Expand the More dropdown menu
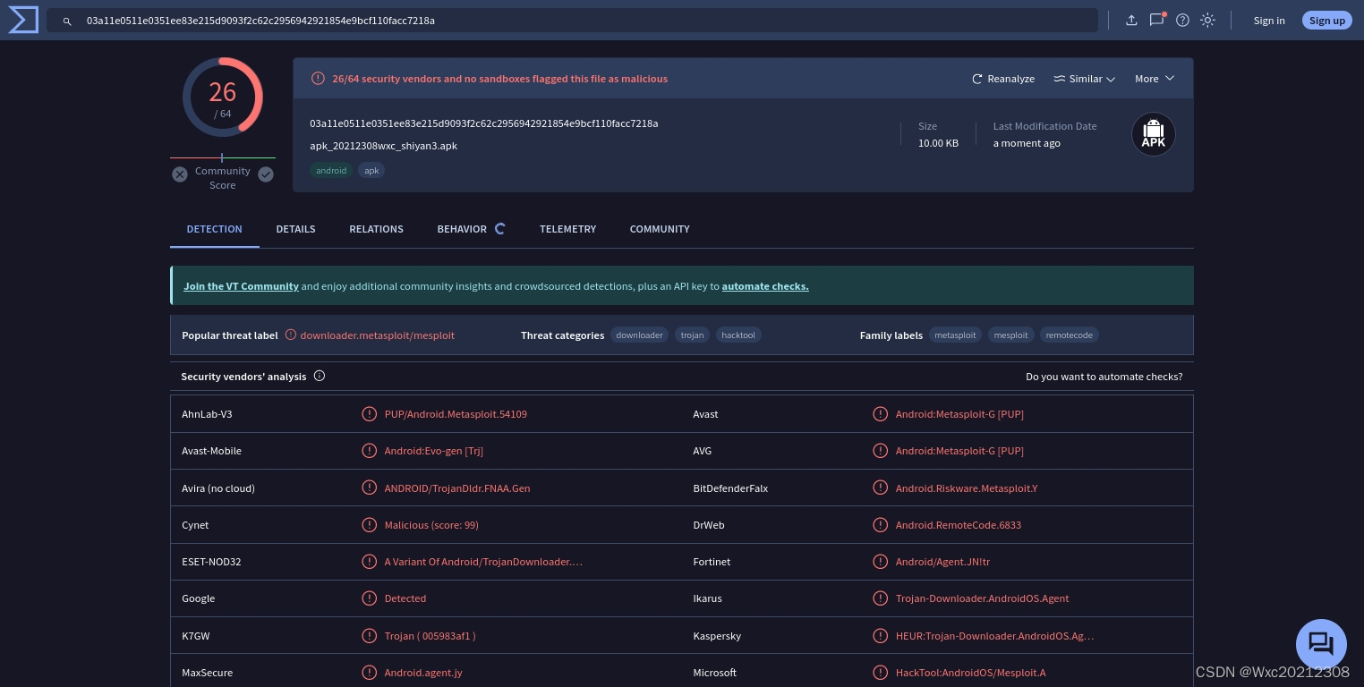Viewport: 1364px width, 687px height. pyautogui.click(x=1155, y=79)
